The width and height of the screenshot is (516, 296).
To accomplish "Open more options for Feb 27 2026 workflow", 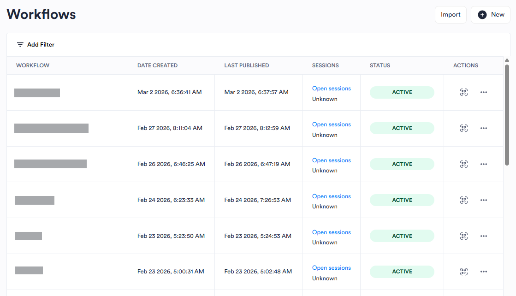I will pyautogui.click(x=483, y=128).
